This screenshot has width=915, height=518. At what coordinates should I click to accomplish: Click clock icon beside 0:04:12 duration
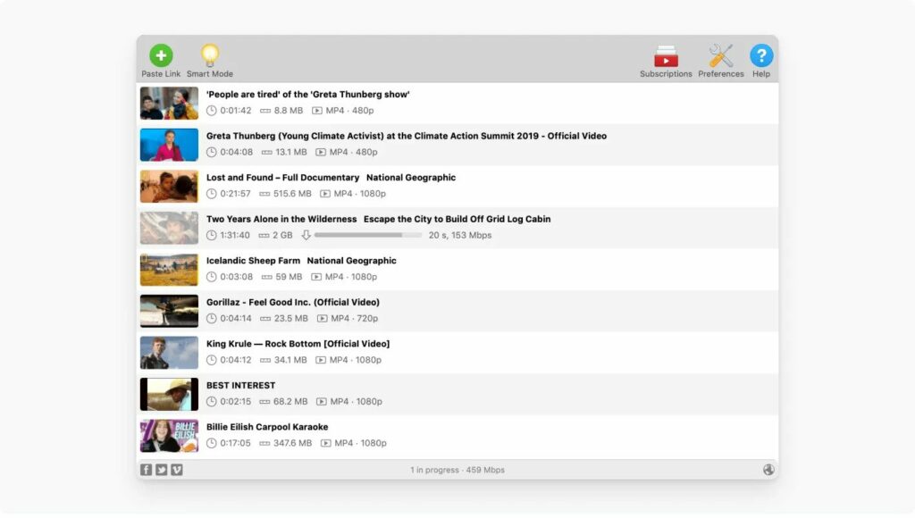tap(211, 360)
